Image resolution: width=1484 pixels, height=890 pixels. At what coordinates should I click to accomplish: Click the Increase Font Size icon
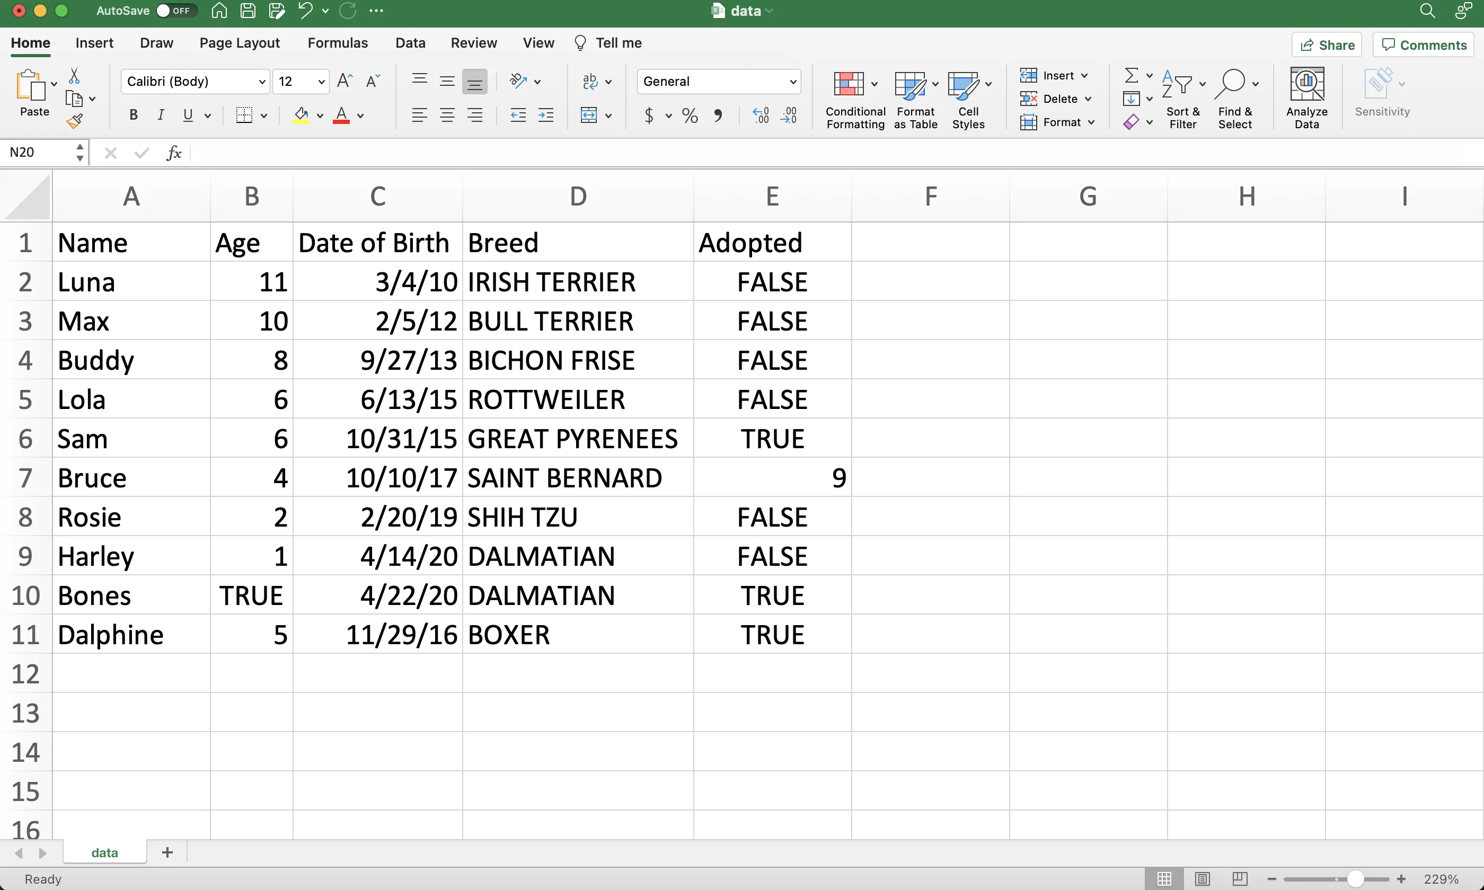(344, 81)
